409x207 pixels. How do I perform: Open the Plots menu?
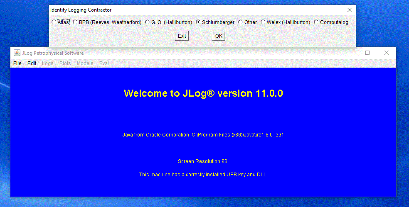tap(65, 63)
